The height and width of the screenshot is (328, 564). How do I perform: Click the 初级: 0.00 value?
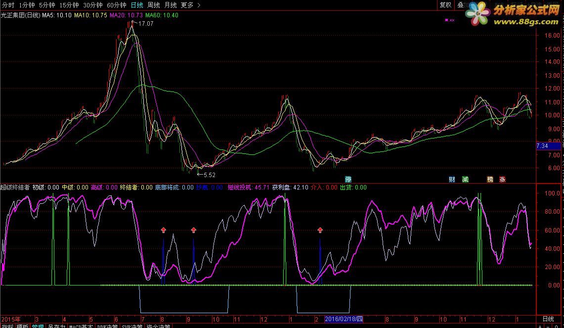point(45,187)
